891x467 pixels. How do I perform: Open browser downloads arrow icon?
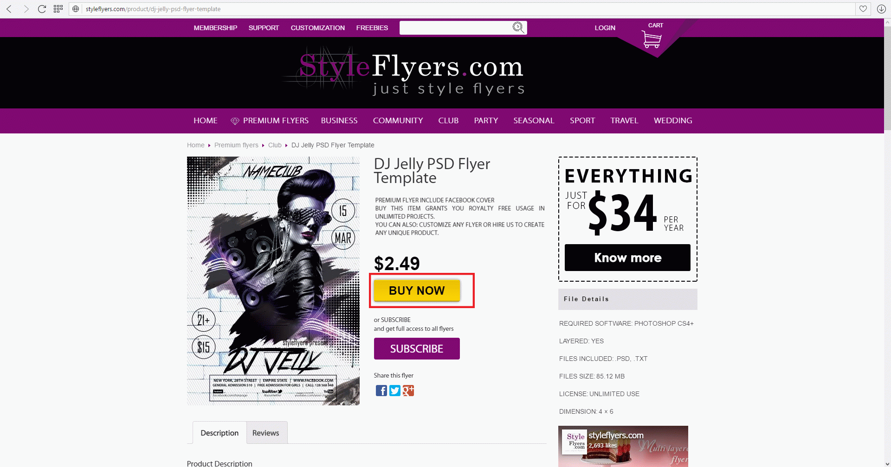click(x=881, y=9)
